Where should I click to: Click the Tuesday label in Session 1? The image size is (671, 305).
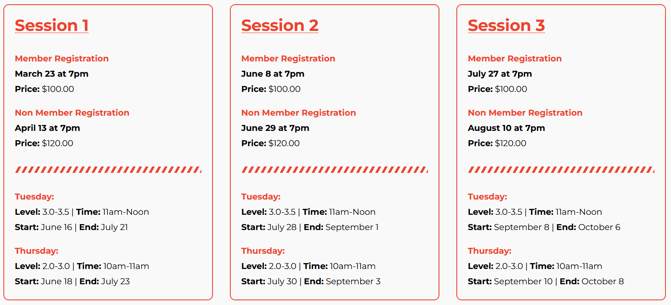tap(34, 197)
